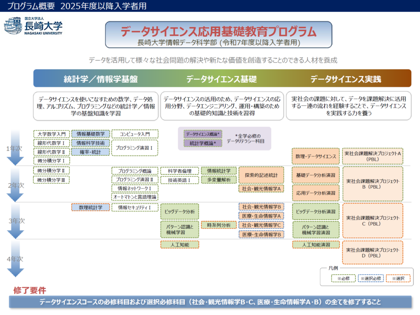Click the データサイエンス応用基礎教育プログラム title banner
This screenshot has height=315, width=420.
coord(218,35)
